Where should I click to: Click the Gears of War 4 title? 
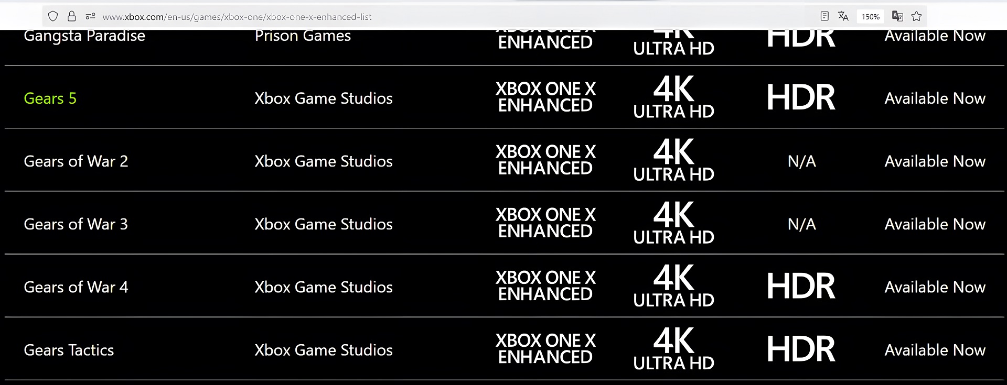76,287
